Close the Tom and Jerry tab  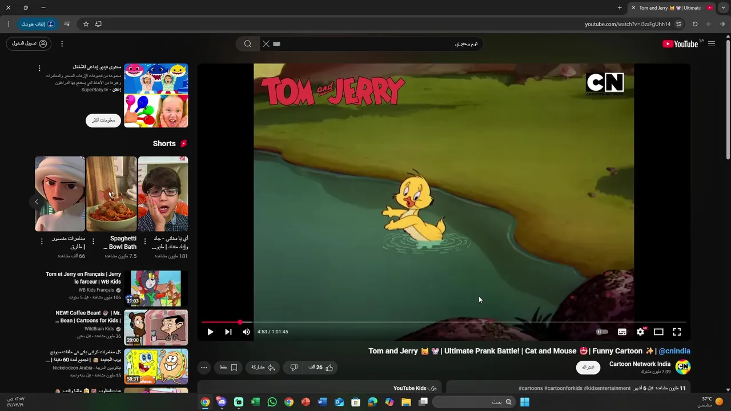pyautogui.click(x=633, y=8)
